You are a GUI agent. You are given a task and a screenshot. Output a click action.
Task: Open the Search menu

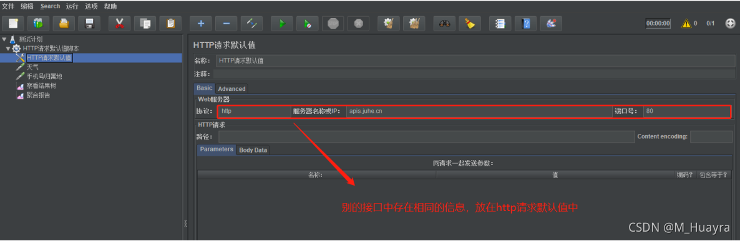click(50, 6)
